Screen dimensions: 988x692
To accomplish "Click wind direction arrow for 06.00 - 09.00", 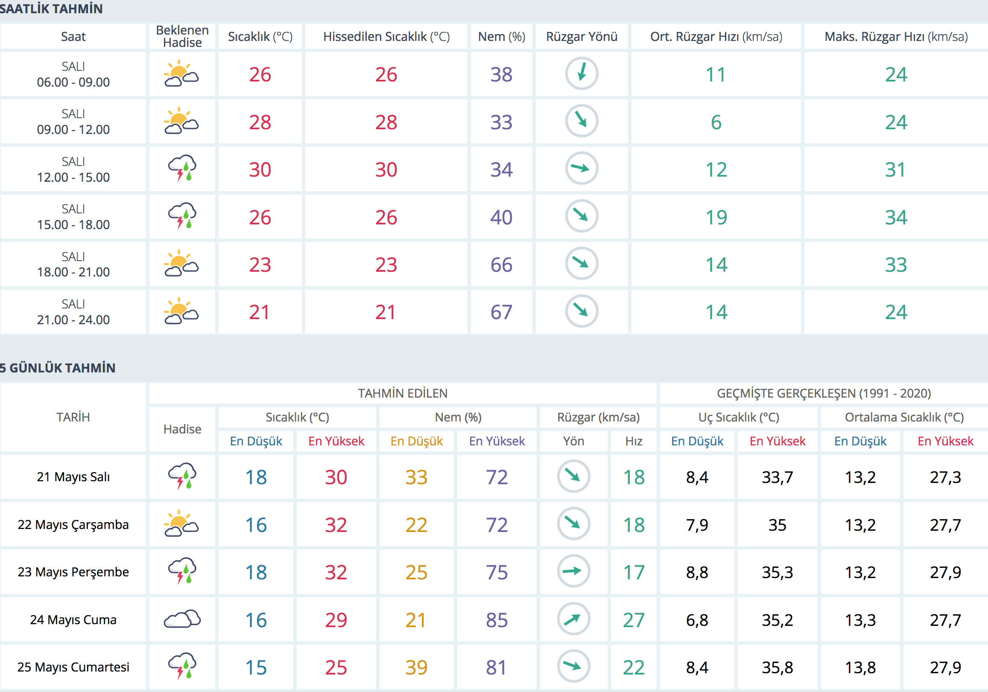I will [x=582, y=73].
